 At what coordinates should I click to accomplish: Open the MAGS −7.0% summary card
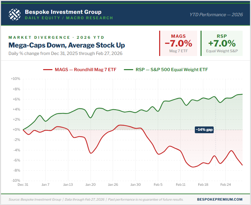pos(178,43)
